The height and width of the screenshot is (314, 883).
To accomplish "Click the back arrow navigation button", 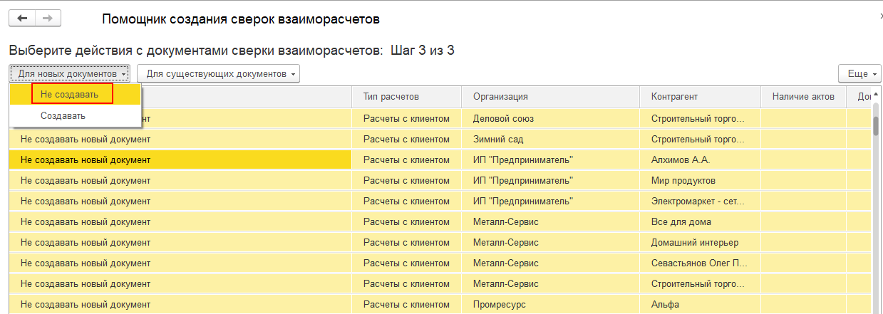I will pos(21,19).
